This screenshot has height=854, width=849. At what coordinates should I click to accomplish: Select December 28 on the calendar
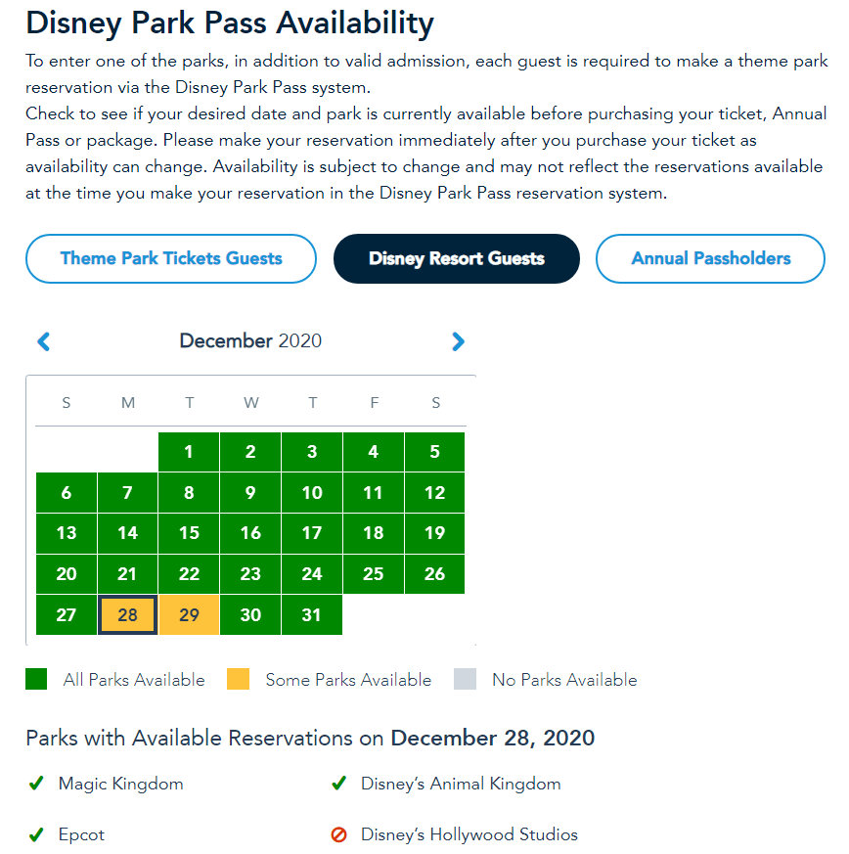pos(128,615)
